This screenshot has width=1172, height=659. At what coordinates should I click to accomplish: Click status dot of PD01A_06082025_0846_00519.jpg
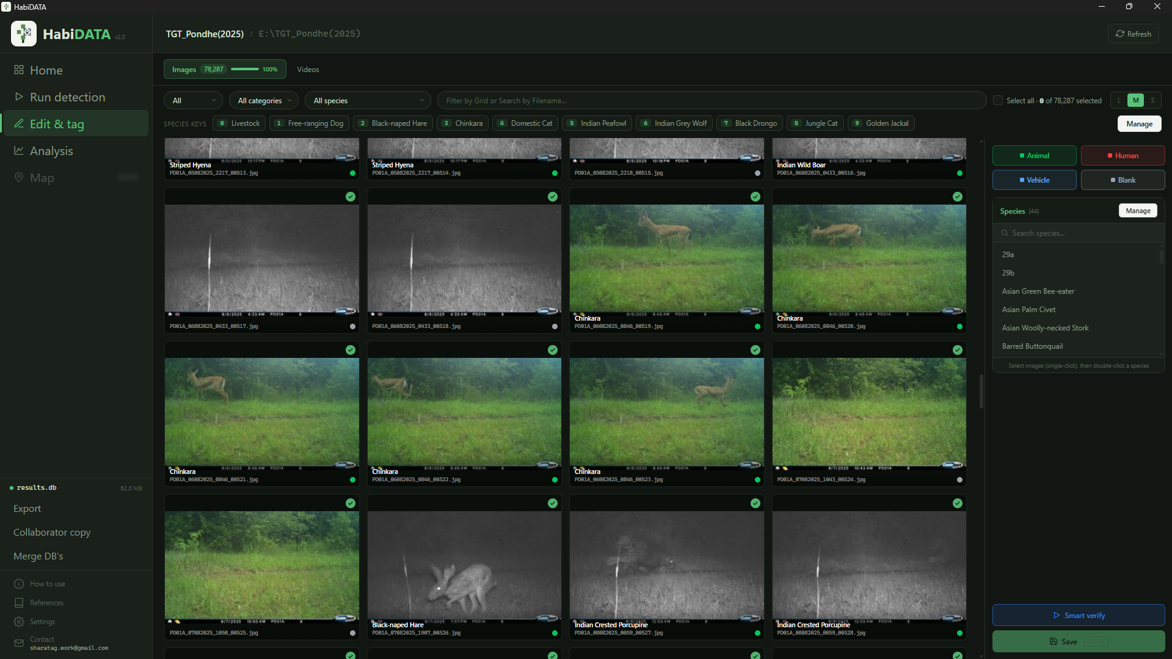pyautogui.click(x=757, y=326)
